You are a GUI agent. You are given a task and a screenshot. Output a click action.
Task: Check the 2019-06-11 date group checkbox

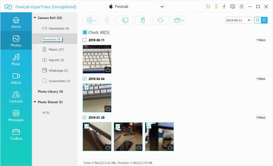pyautogui.click(x=84, y=40)
